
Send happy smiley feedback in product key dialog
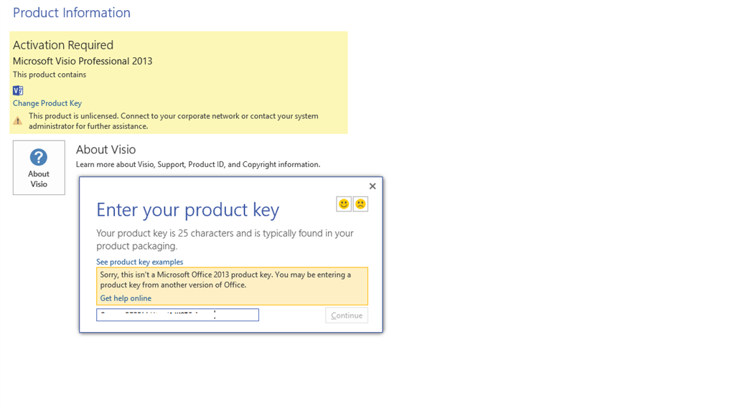pyautogui.click(x=344, y=204)
